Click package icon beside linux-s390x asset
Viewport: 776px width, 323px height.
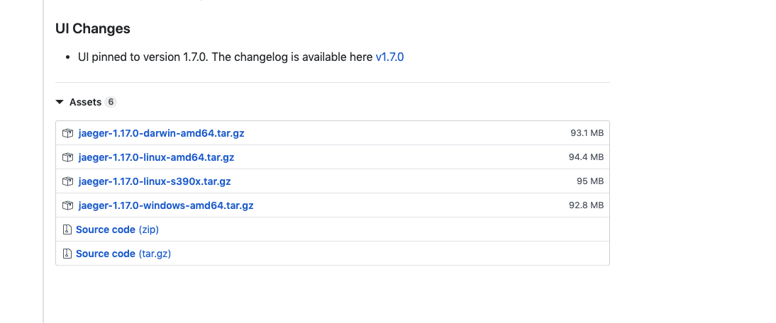pos(68,181)
